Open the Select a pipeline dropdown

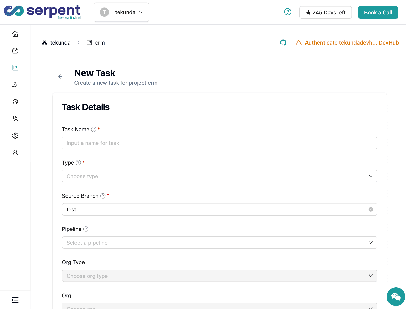pyautogui.click(x=219, y=243)
